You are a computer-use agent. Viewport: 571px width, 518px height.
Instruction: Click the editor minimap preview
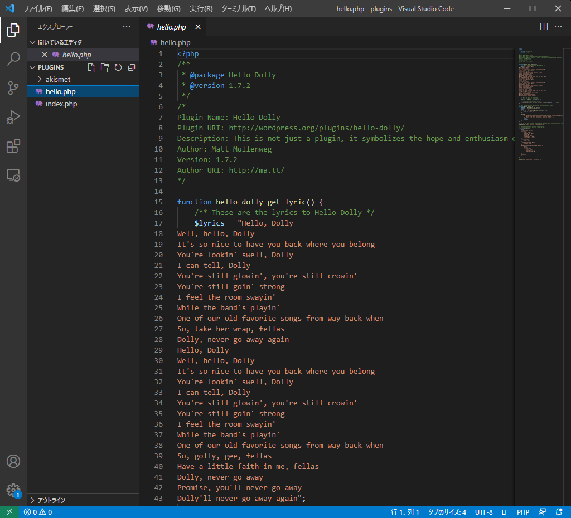pos(540,104)
